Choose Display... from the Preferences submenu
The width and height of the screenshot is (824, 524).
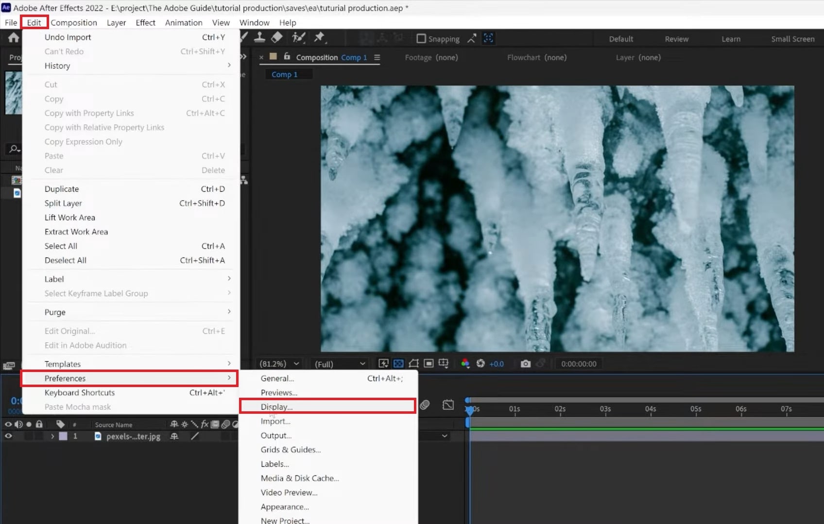tap(276, 407)
